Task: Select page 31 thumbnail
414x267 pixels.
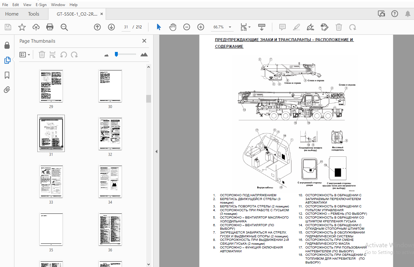Action: pos(51,133)
